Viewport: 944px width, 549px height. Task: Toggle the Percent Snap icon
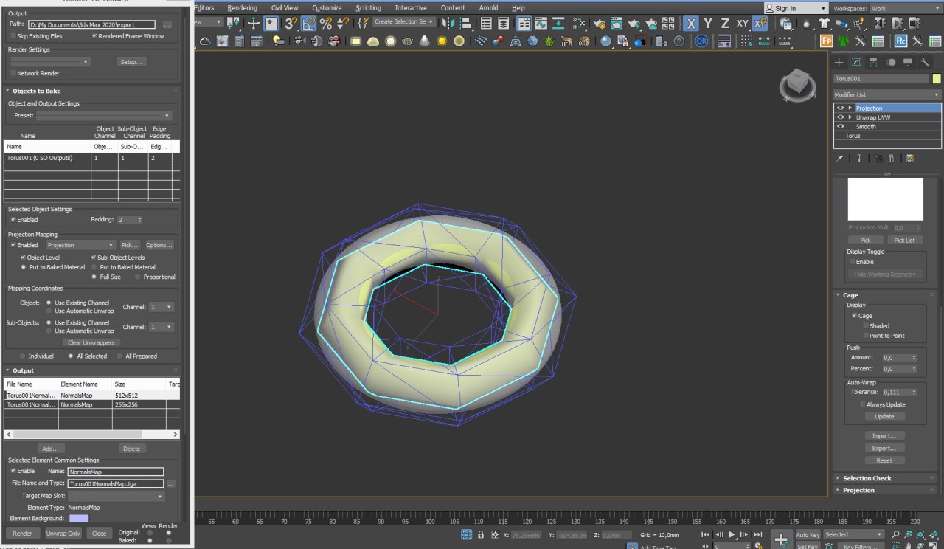(x=326, y=24)
